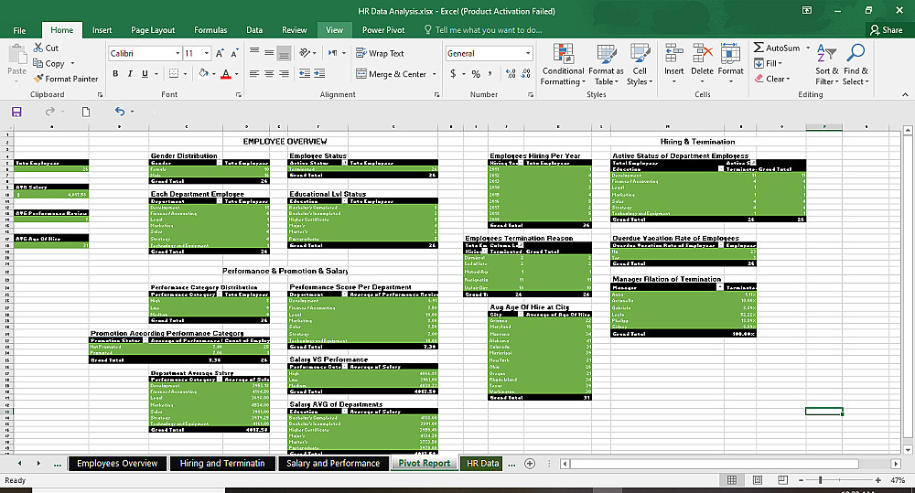Viewport: 915px width, 493px height.
Task: Apply Percent Style format
Action: 476,73
